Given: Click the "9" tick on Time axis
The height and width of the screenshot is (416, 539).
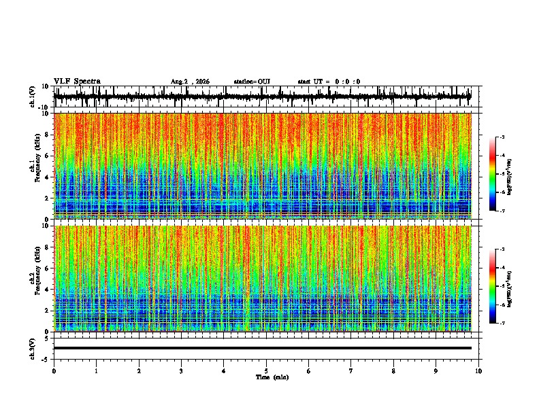Looking at the screenshot, I should (x=436, y=371).
